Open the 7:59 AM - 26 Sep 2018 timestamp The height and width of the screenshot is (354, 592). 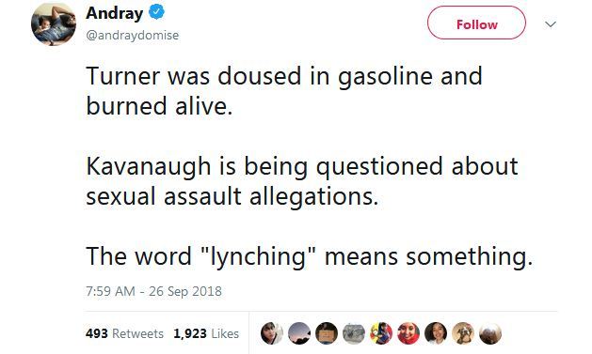153,291
